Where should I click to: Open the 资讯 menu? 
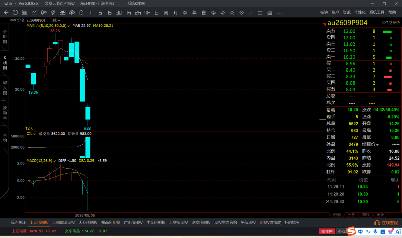[347, 12]
